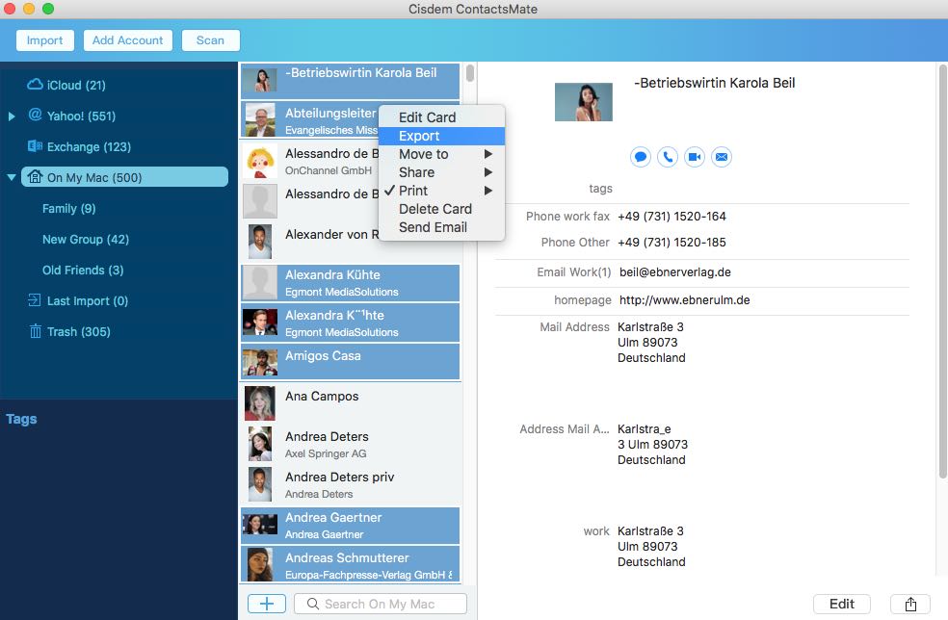Open the Family (9) group
Image resolution: width=948 pixels, height=620 pixels.
pos(69,209)
